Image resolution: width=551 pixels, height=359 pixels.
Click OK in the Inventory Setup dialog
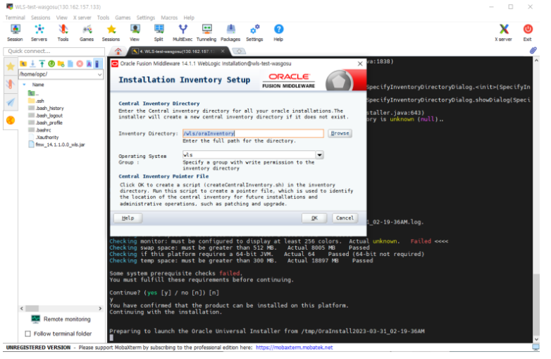click(315, 219)
